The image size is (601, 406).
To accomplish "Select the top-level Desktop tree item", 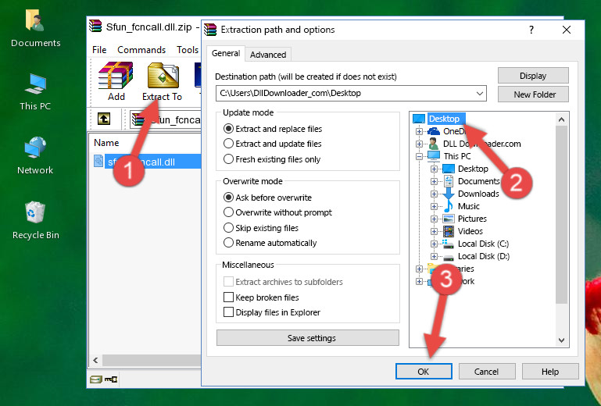I will (x=444, y=119).
